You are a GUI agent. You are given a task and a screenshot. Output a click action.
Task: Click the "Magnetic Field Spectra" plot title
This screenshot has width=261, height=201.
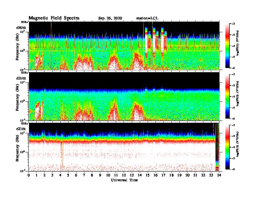(x=54, y=18)
